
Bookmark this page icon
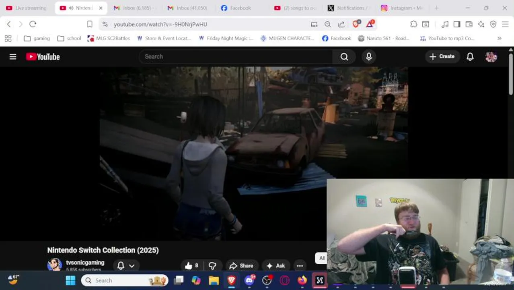coord(90,24)
